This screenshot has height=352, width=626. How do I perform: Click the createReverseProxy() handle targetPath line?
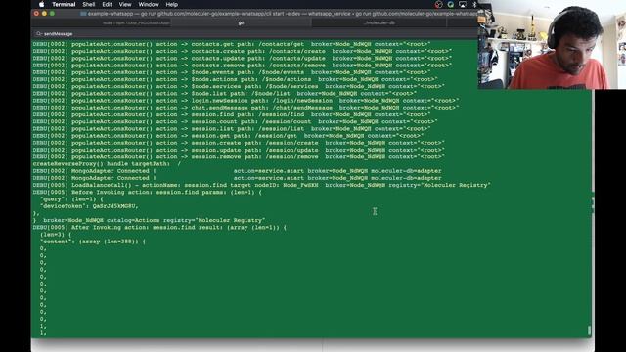tap(107, 164)
